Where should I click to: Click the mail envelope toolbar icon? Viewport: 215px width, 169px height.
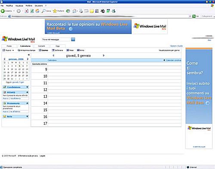pos(74,11)
